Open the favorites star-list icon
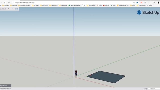The image size is (160, 90). click(x=150, y=2)
